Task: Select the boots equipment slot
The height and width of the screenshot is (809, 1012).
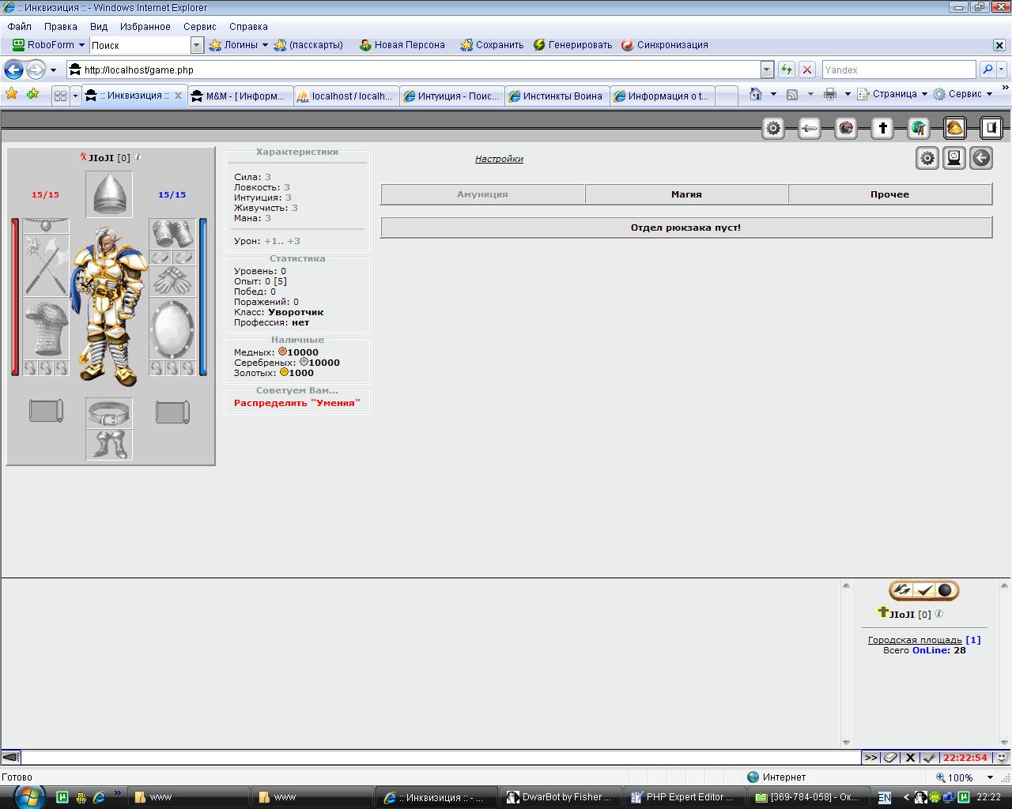Action: pos(109,445)
